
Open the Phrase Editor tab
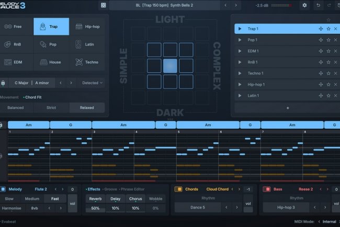pos(132,189)
